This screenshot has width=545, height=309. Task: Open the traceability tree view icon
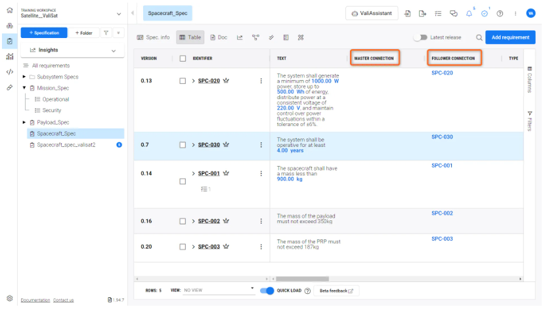[255, 37]
